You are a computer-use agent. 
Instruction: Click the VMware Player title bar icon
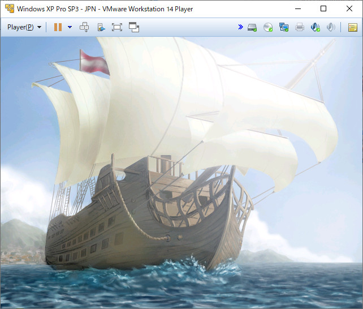10,9
